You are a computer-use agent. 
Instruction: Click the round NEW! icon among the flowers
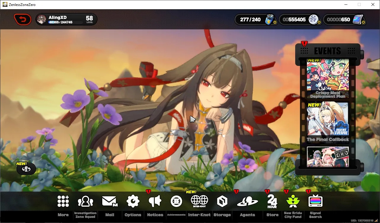pos(26,169)
